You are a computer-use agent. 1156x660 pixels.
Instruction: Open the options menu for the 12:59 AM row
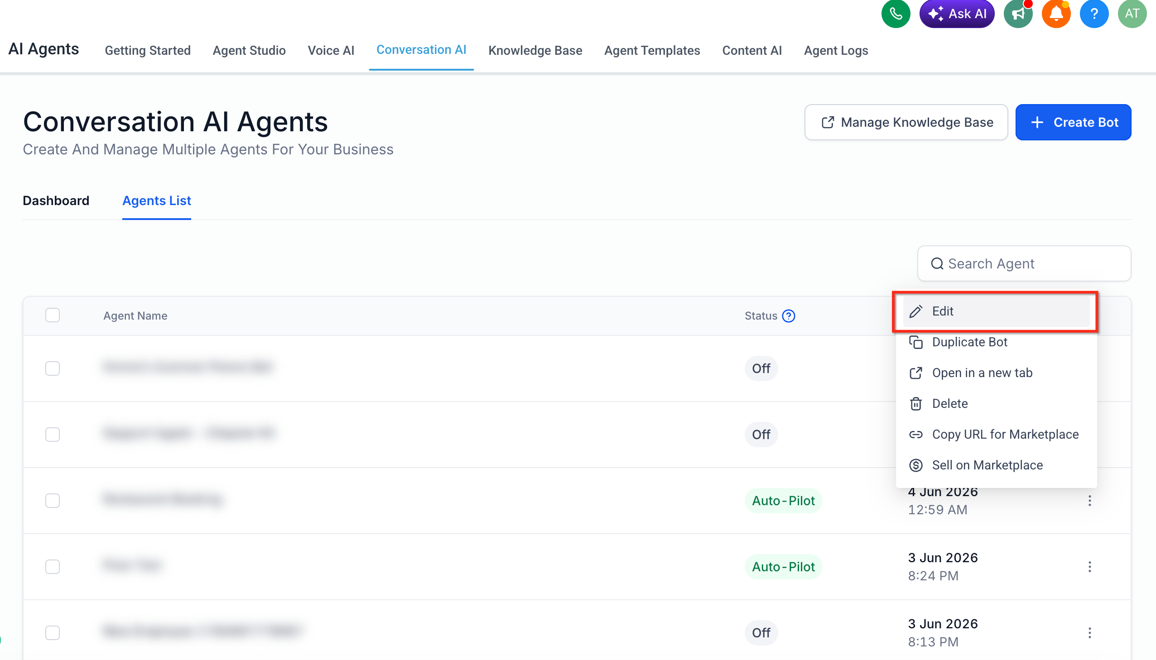(1089, 501)
